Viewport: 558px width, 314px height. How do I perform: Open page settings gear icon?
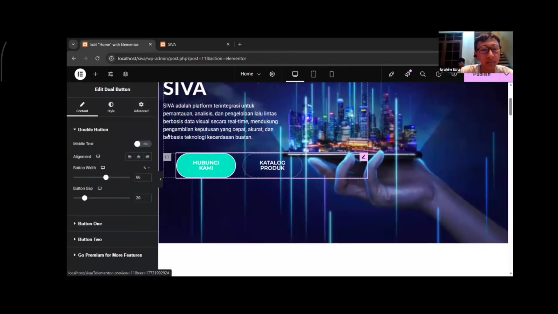coord(272,74)
